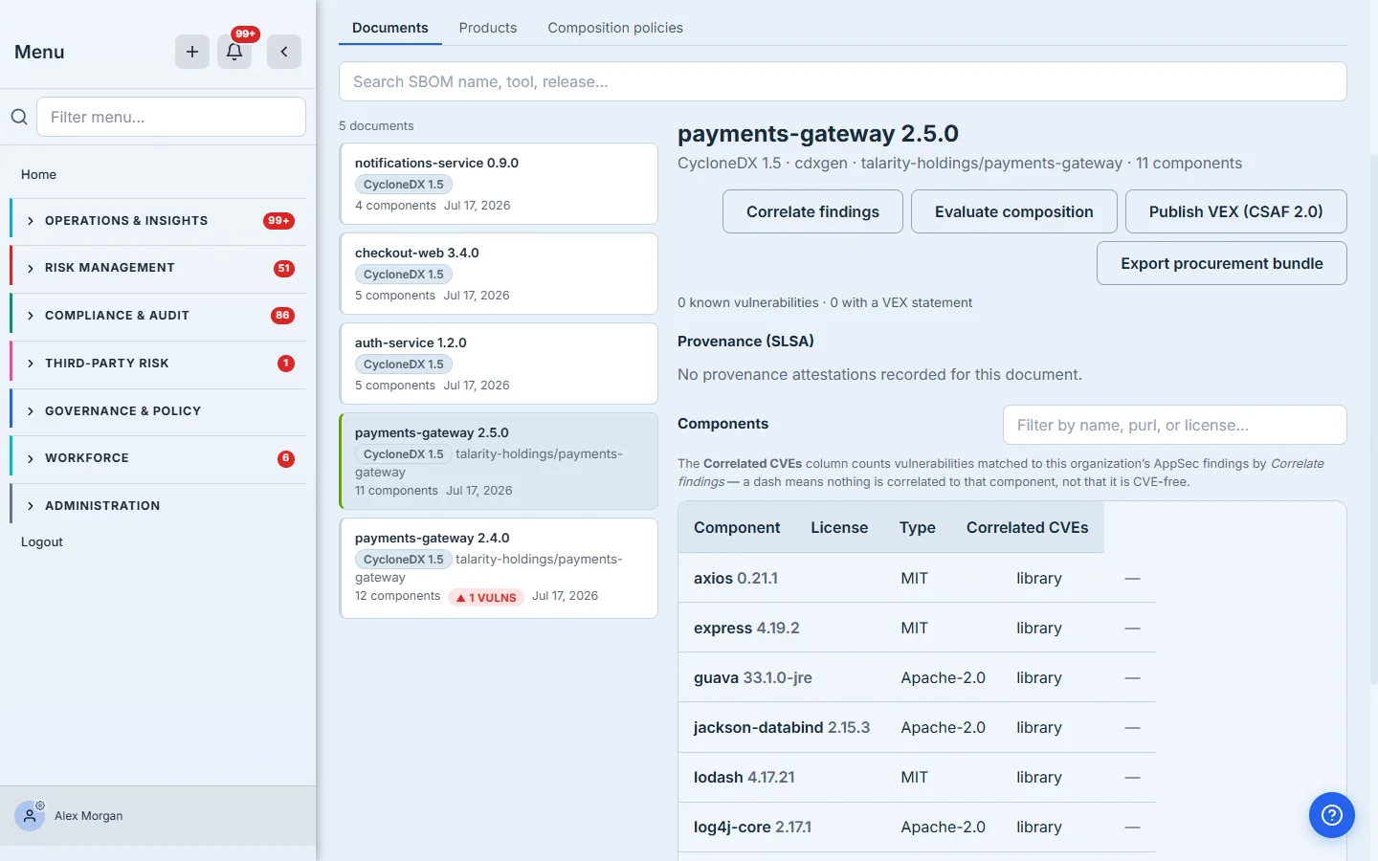This screenshot has width=1378, height=861.
Task: Select the express 4.19.2 component row
Action: click(x=917, y=628)
